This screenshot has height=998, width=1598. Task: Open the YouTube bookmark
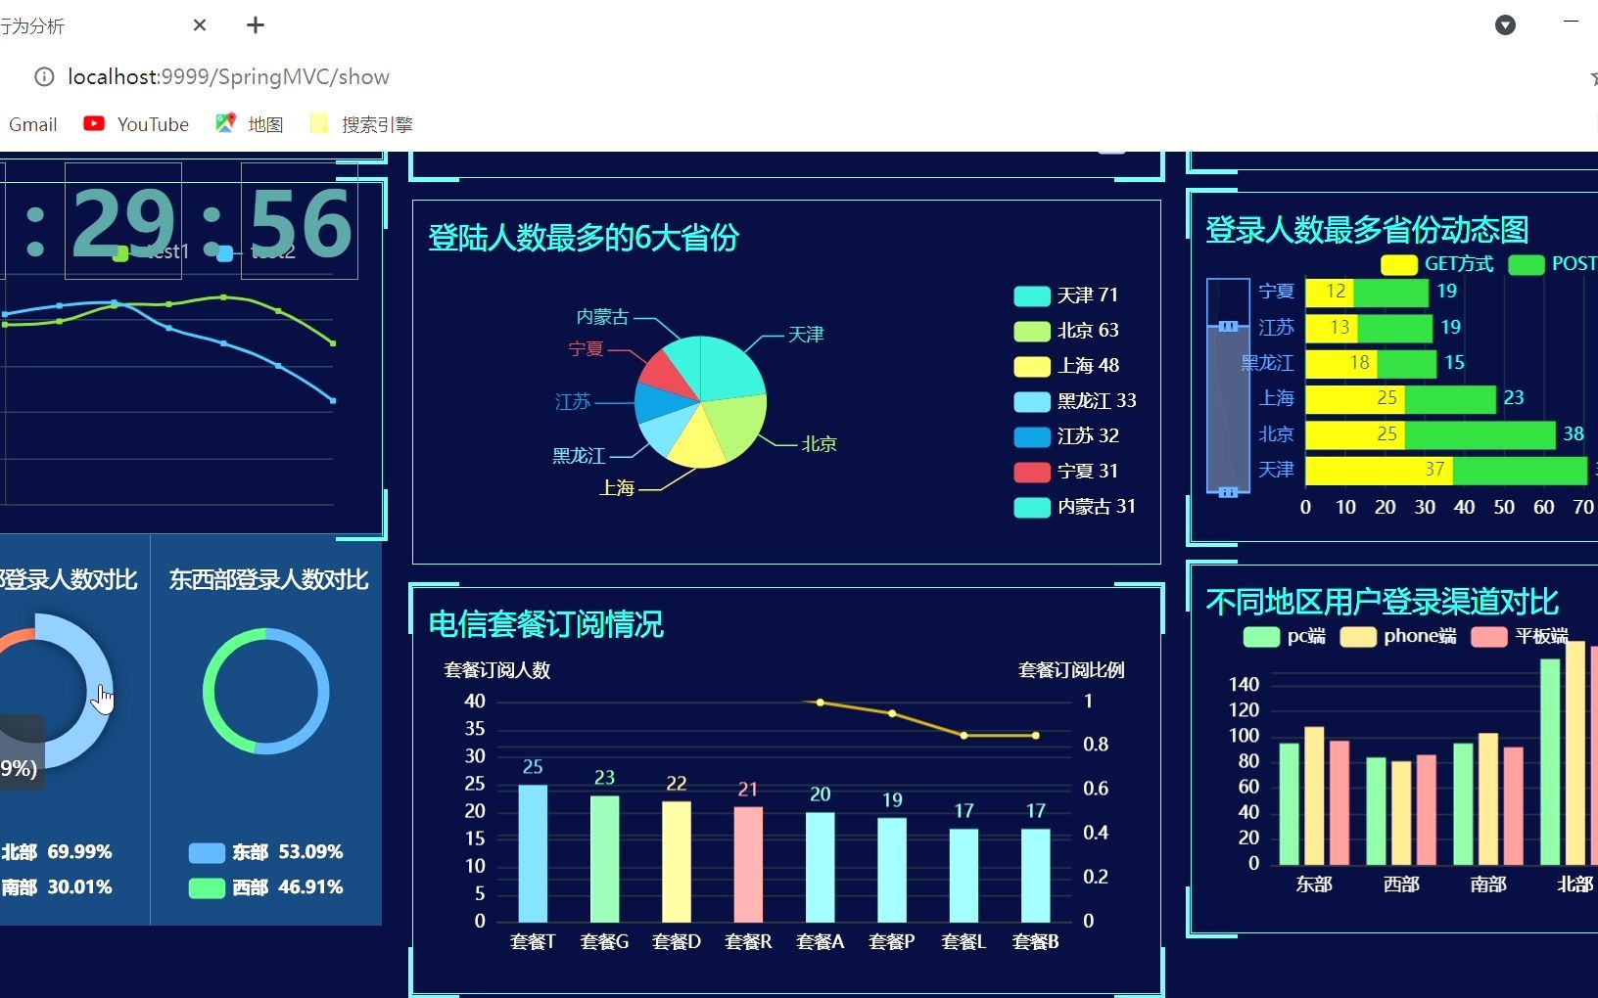point(136,124)
